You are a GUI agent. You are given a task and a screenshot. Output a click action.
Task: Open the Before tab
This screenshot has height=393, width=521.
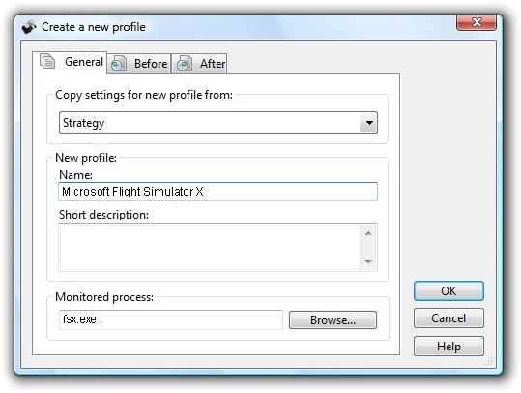pyautogui.click(x=139, y=63)
